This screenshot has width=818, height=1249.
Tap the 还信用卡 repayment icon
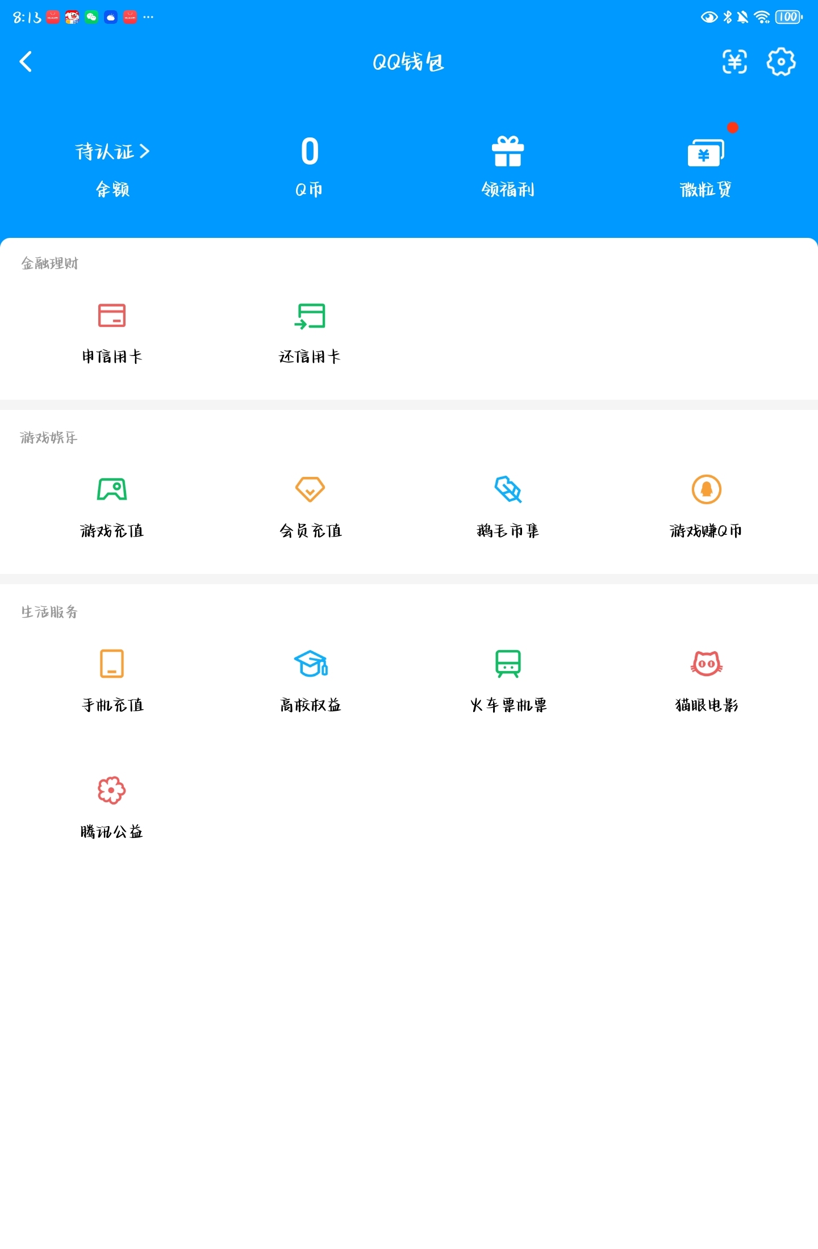point(310,316)
